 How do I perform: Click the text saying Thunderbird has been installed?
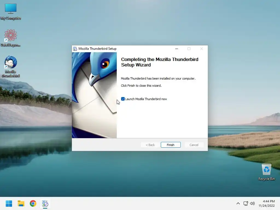(158, 78)
